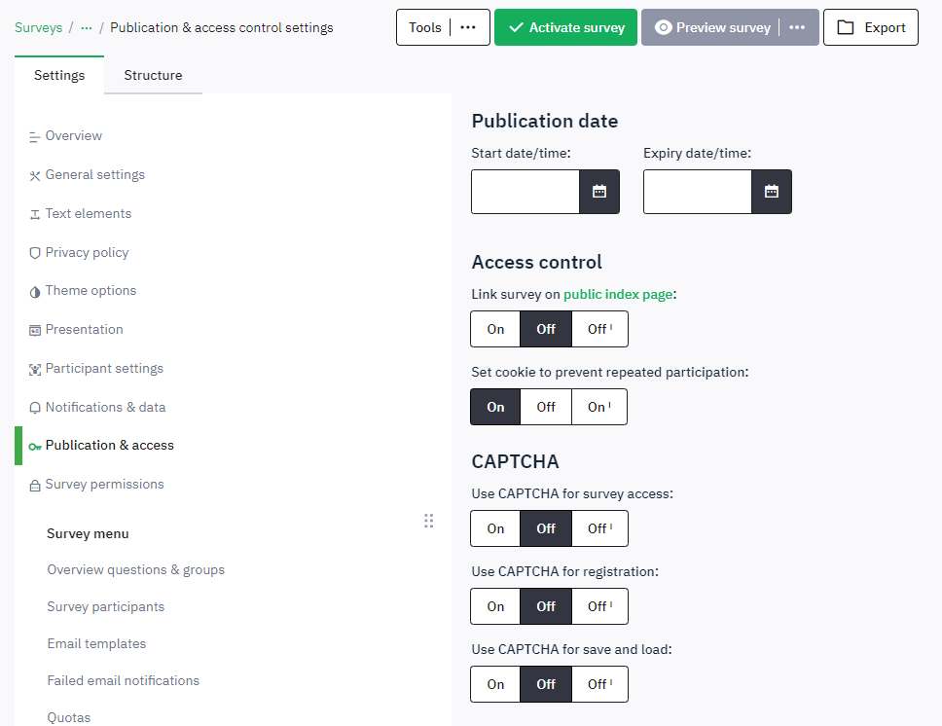Screen dimensions: 942x726
Task: Open the Expiry date calendar picker icon
Action: tap(772, 192)
